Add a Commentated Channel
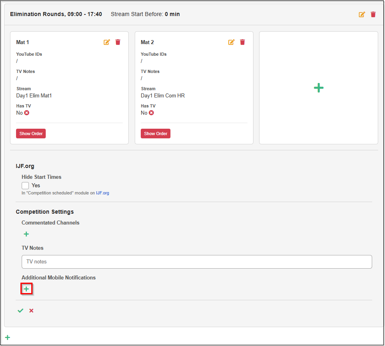 [x=26, y=234]
